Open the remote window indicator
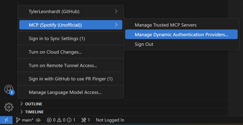 (6, 120)
